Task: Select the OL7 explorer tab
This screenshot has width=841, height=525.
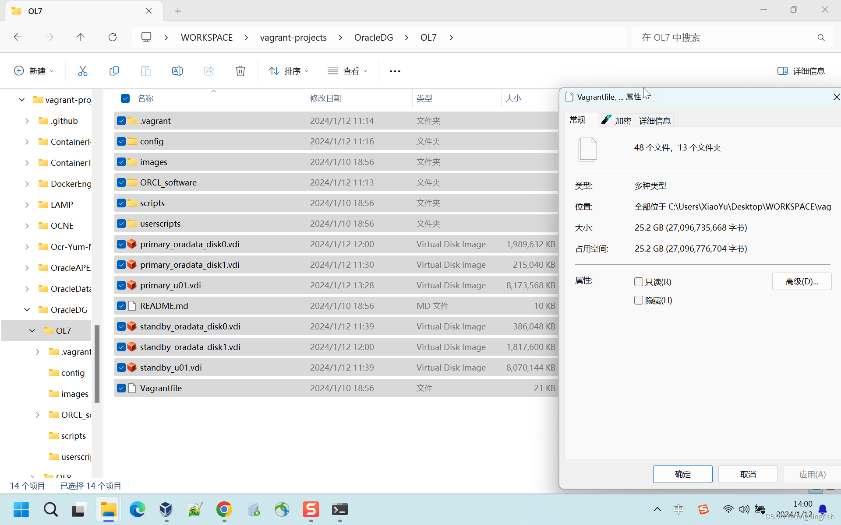Action: click(x=83, y=11)
